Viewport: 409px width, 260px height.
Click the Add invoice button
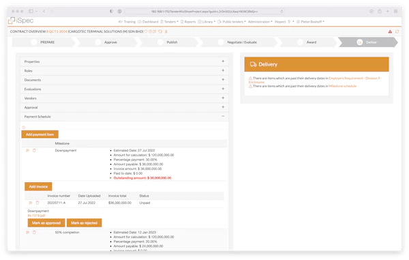tap(38, 186)
